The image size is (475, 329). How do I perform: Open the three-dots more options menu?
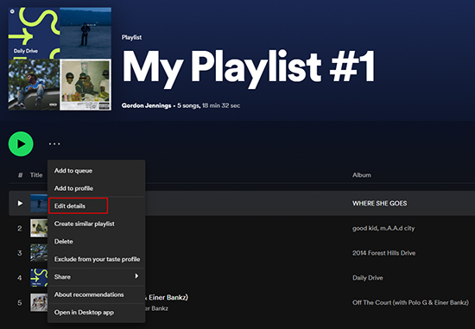[54, 144]
